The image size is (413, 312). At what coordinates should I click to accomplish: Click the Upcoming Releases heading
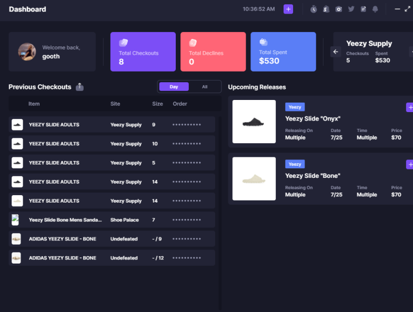[257, 87]
